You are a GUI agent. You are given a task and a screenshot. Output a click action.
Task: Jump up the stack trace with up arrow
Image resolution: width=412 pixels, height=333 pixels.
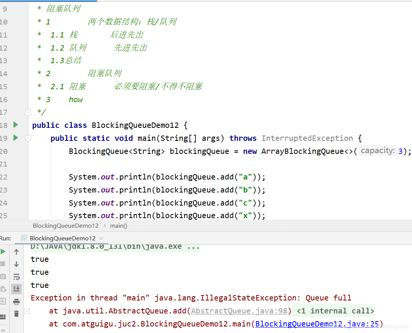pyautogui.click(x=16, y=252)
